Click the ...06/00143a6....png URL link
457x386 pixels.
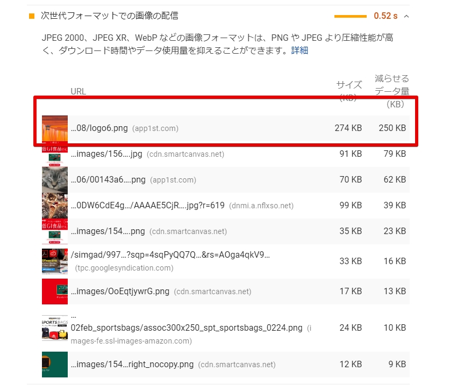click(108, 180)
